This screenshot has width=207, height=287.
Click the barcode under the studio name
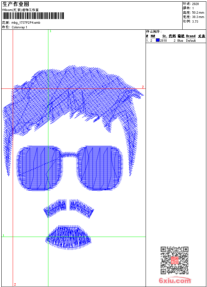(x=33, y=16)
